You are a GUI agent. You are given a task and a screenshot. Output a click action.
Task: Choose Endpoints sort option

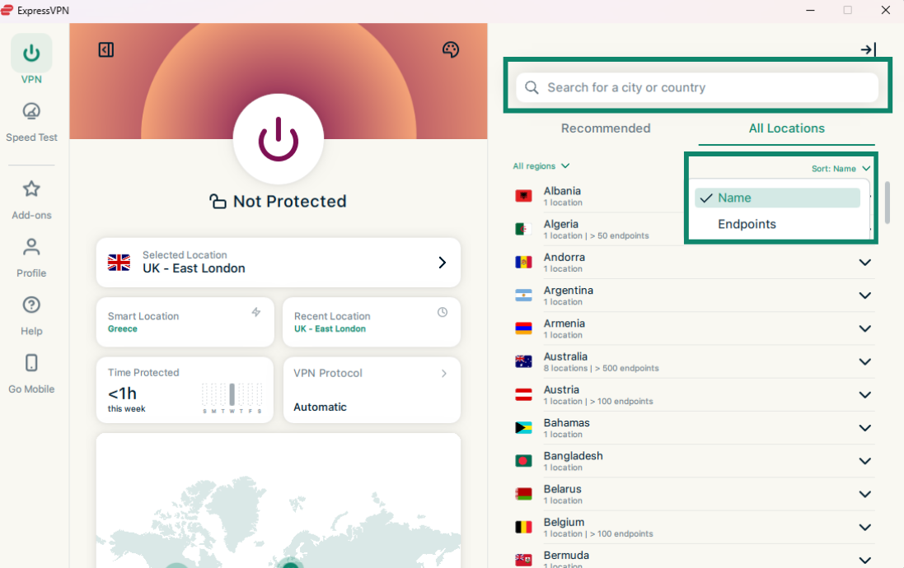[x=747, y=224]
